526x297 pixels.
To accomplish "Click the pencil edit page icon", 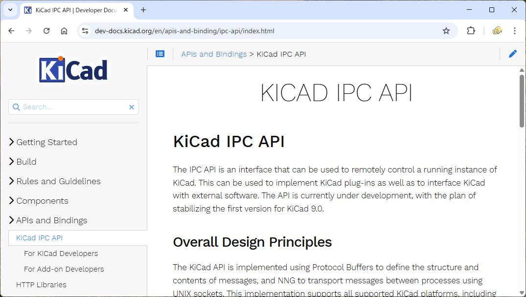I will click(512, 54).
